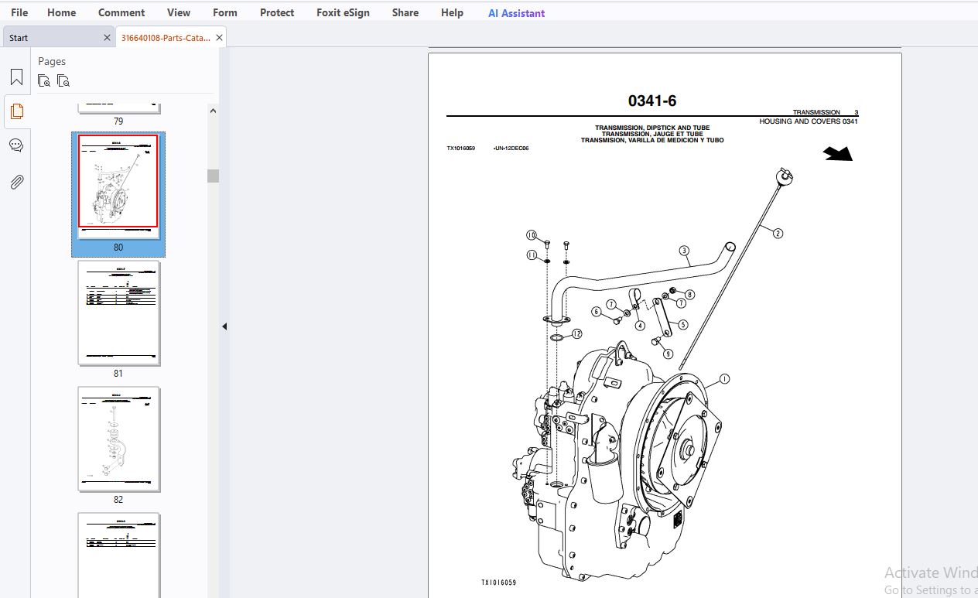Image resolution: width=978 pixels, height=598 pixels.
Task: Open the Bookmarks panel icon
Action: click(16, 77)
